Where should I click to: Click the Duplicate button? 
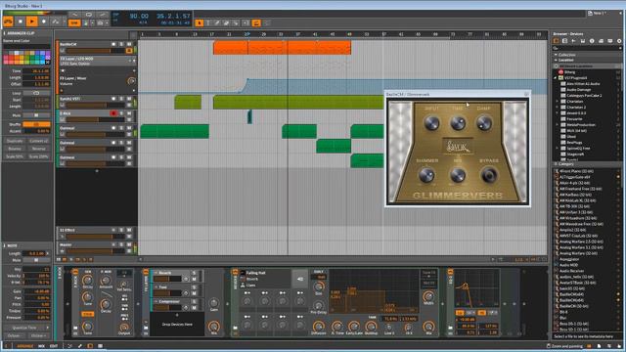pyautogui.click(x=15, y=141)
